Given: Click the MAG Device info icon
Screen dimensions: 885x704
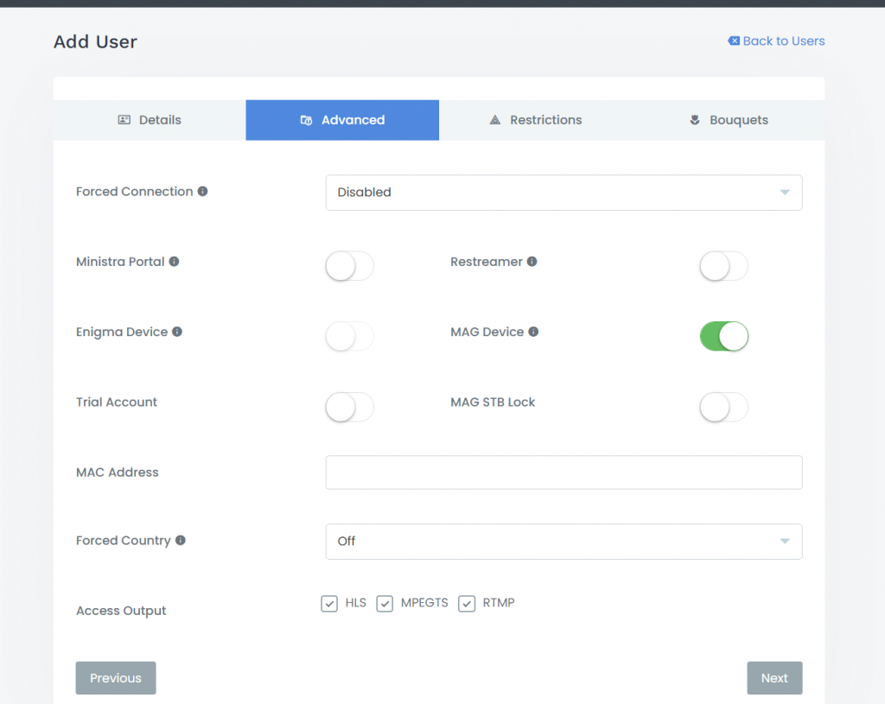Looking at the screenshot, I should [533, 332].
